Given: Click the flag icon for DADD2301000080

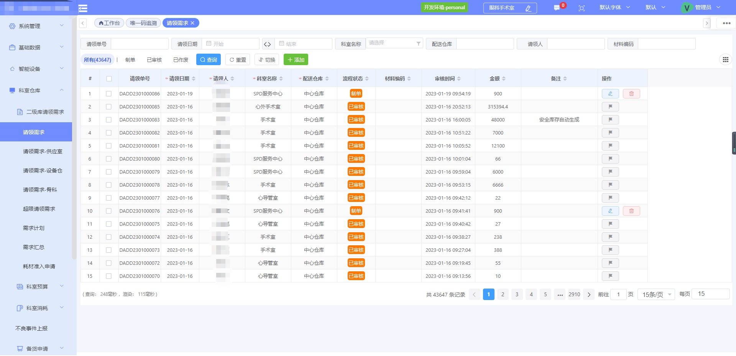Looking at the screenshot, I should click(610, 159).
